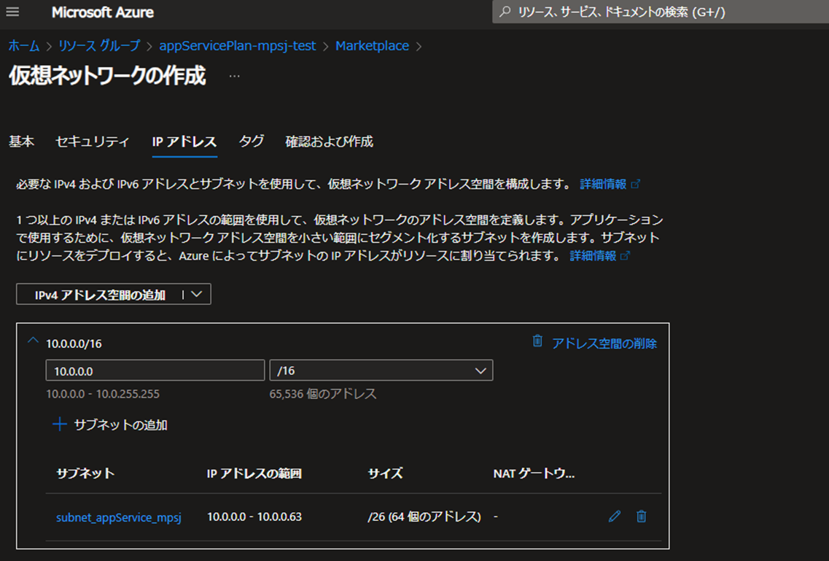829x561 pixels.
Task: Switch to the セキュリティ tab
Action: [x=93, y=142]
